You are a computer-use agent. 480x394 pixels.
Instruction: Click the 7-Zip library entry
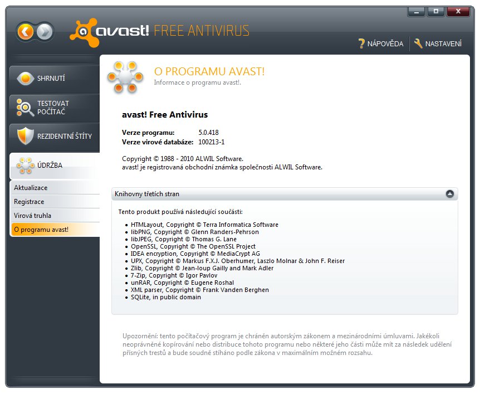174,275
